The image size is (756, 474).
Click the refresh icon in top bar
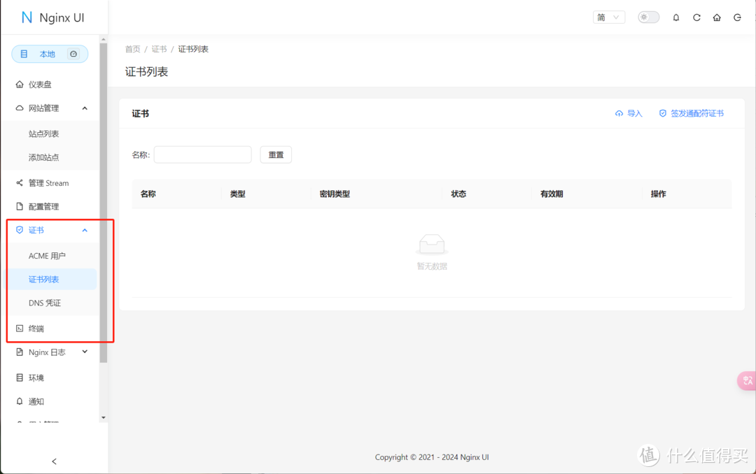click(696, 17)
